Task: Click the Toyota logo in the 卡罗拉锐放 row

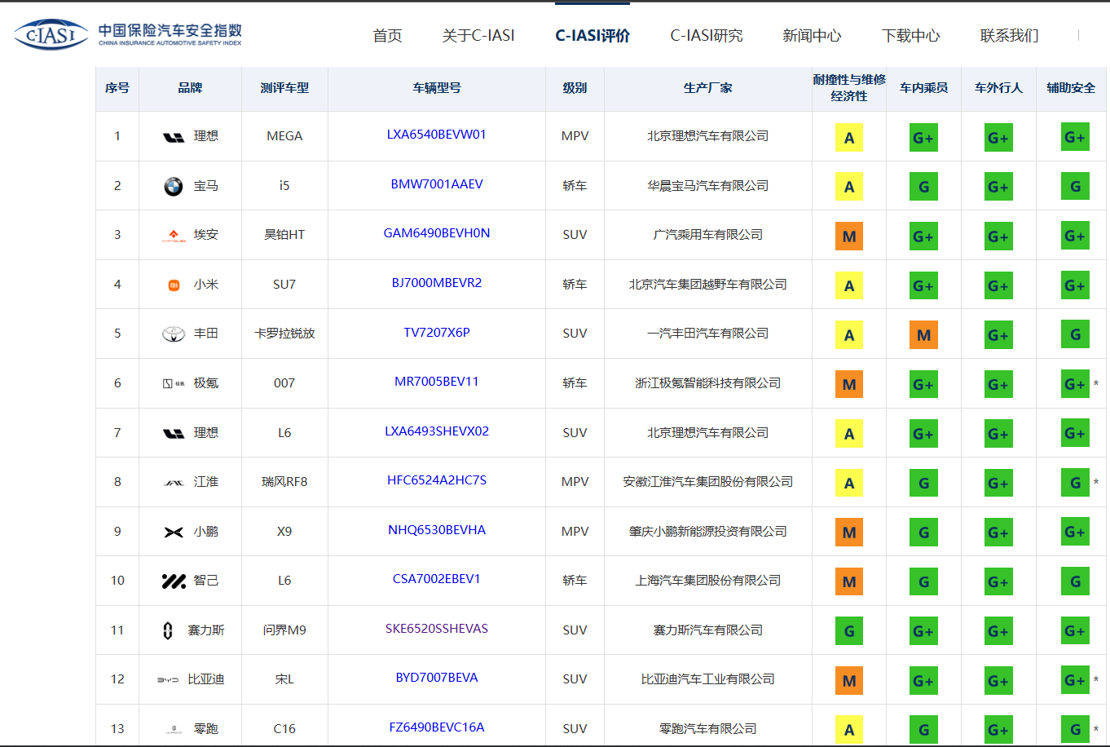Action: pyautogui.click(x=174, y=334)
